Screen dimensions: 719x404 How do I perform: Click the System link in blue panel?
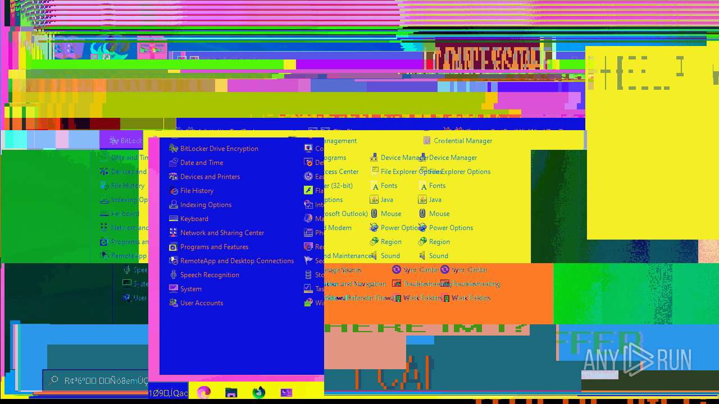(191, 289)
